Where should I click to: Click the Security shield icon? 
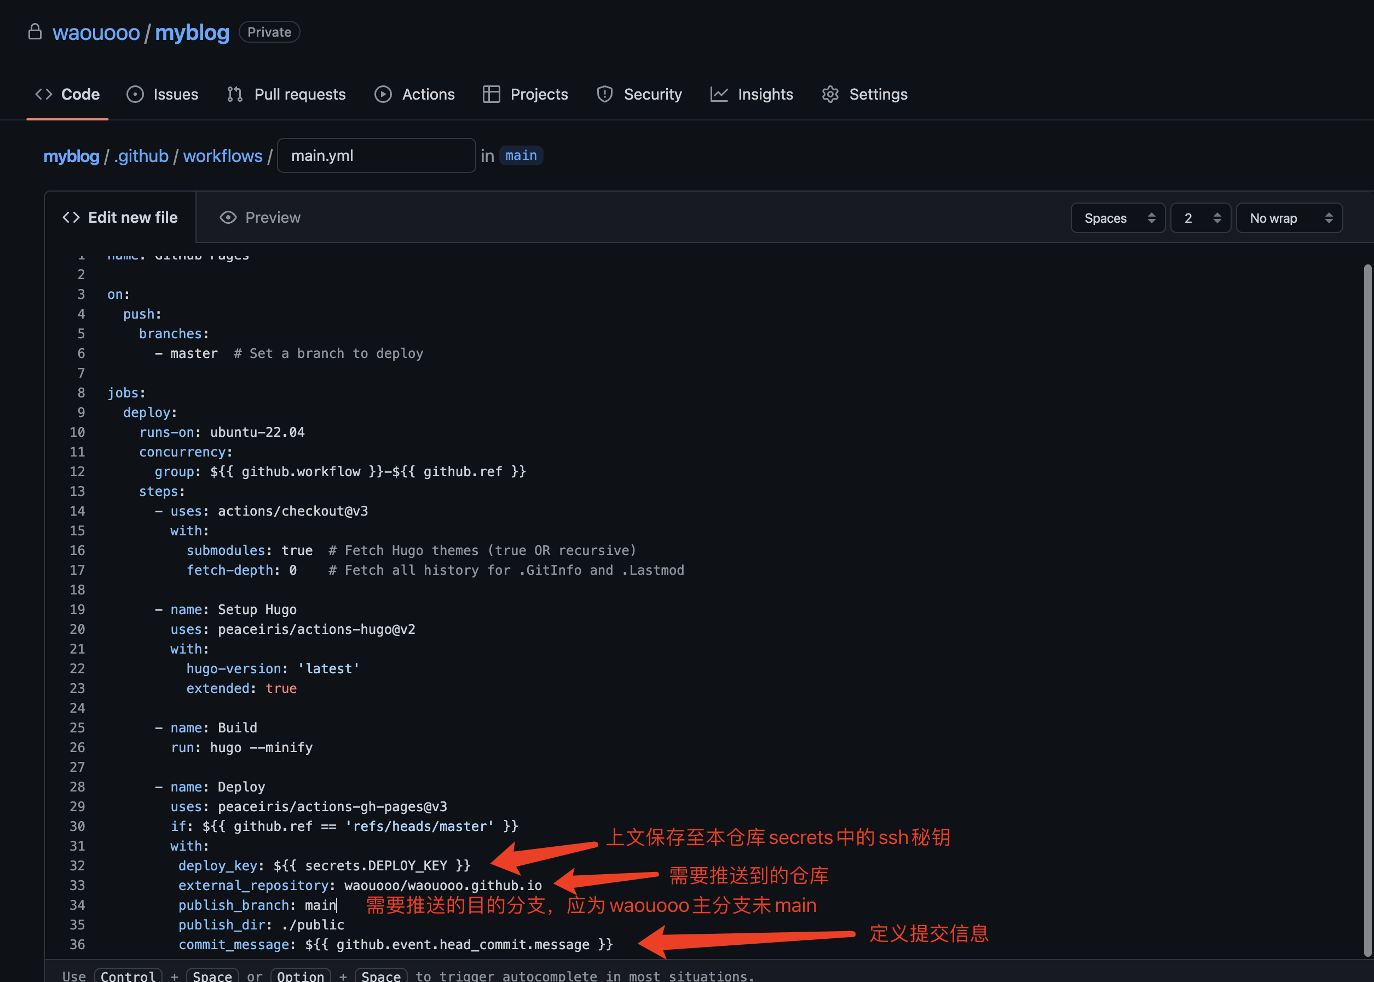(x=604, y=94)
